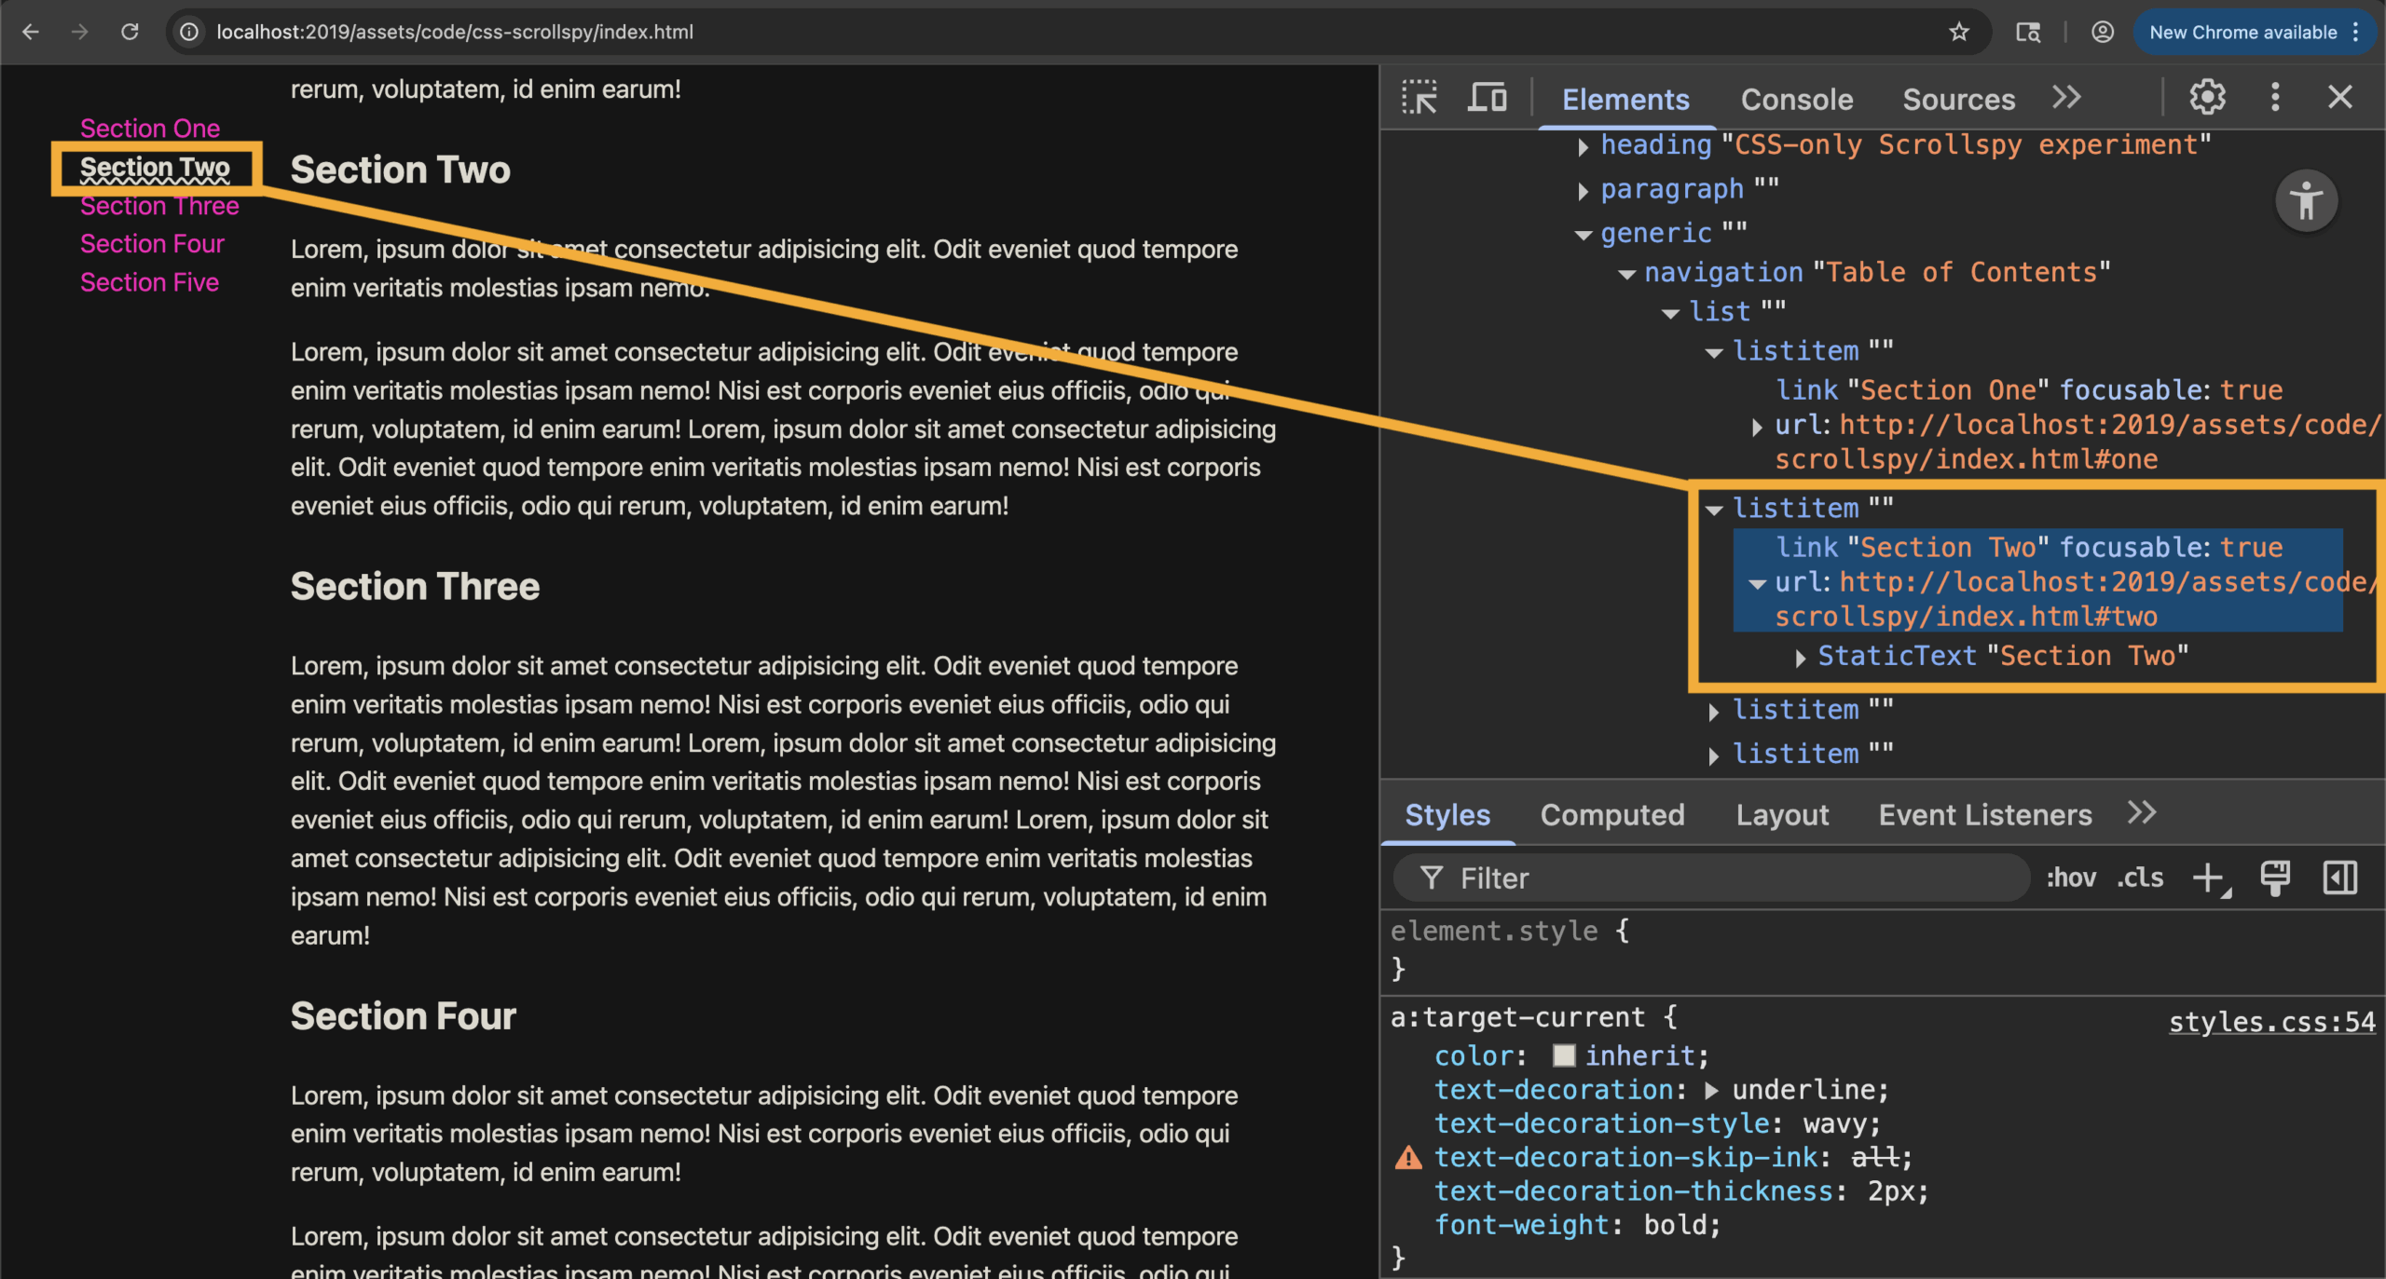
Task: Open the Chrome profile icon
Action: (x=2103, y=32)
